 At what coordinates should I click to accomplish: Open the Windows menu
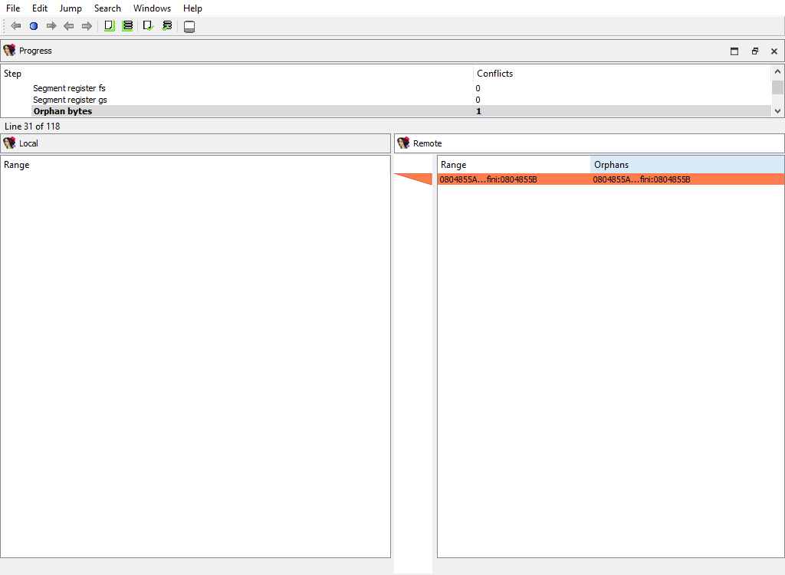coord(152,8)
